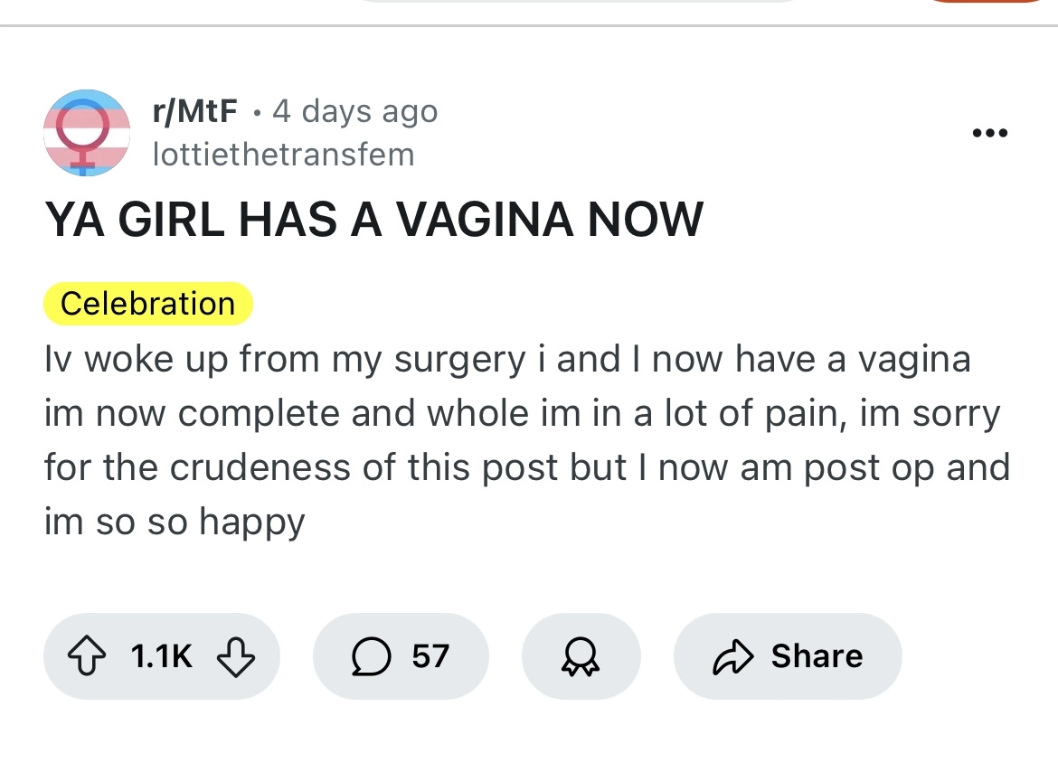Click the word "surgery" in the post body
Viewport: 1058px width, 763px height.
[x=457, y=360]
